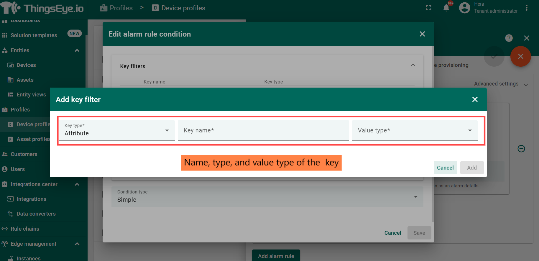Click the help question mark icon

(509, 38)
